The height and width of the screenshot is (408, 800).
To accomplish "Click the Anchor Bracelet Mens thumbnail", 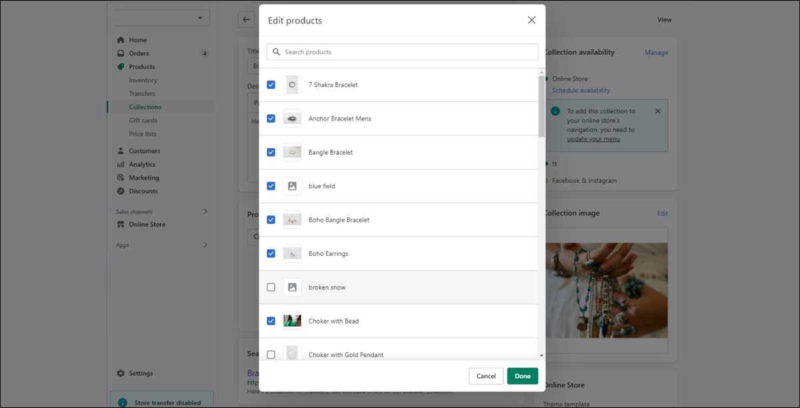I will (292, 119).
